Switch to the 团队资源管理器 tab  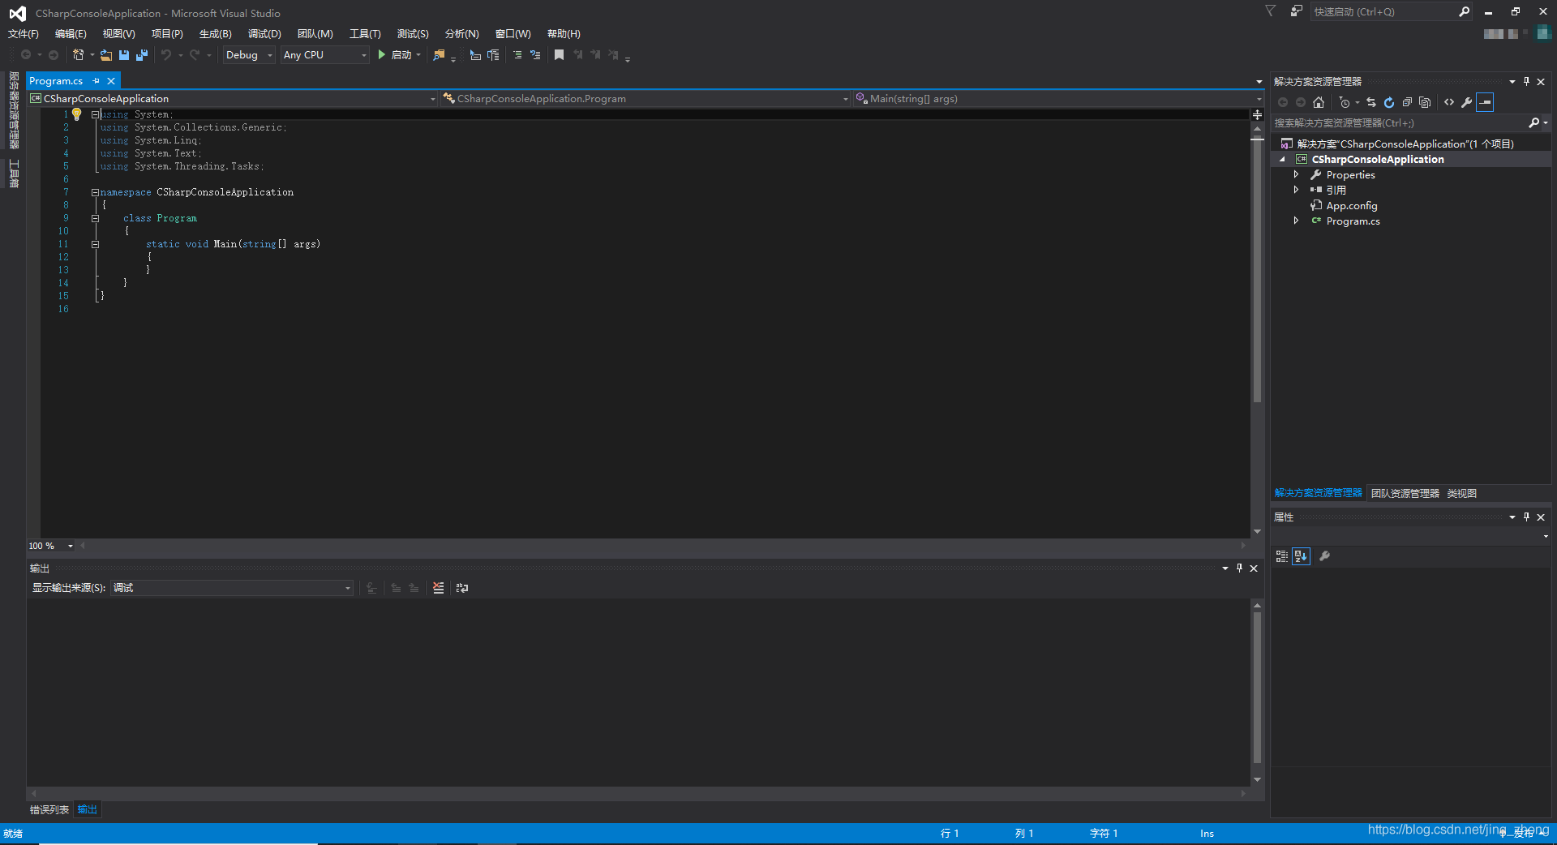coord(1405,493)
